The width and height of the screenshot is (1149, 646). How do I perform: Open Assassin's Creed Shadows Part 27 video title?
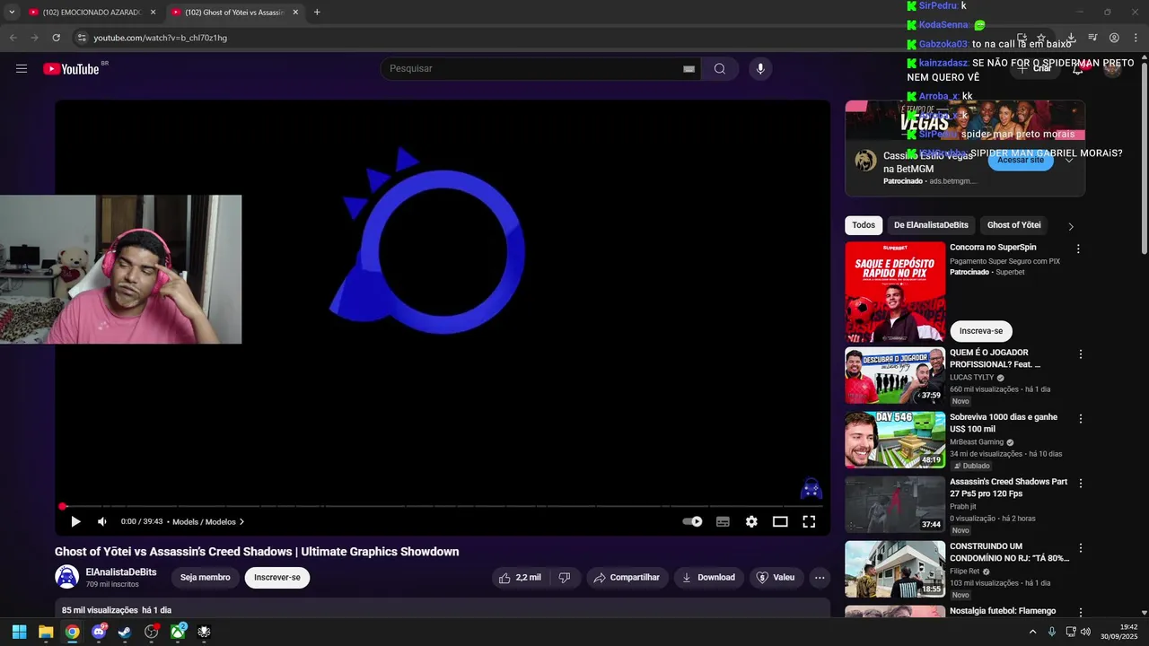[1009, 487]
